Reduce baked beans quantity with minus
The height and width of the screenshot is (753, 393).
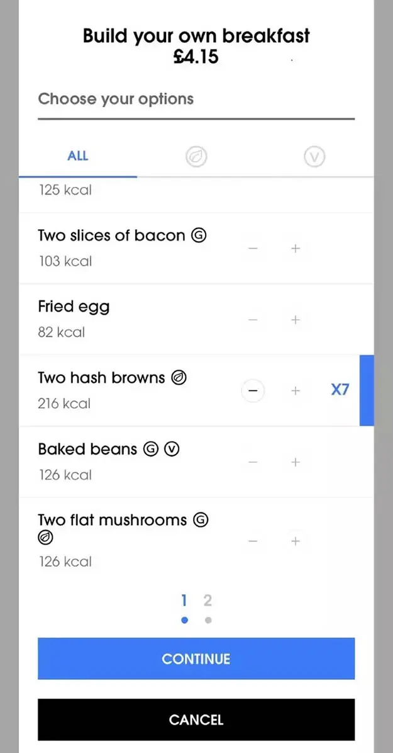[253, 462]
